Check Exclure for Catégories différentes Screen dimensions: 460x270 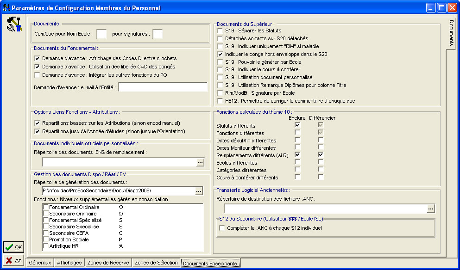tap(297, 169)
